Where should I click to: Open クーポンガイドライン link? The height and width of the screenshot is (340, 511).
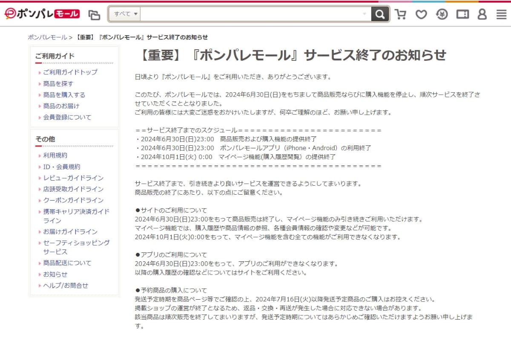(73, 200)
